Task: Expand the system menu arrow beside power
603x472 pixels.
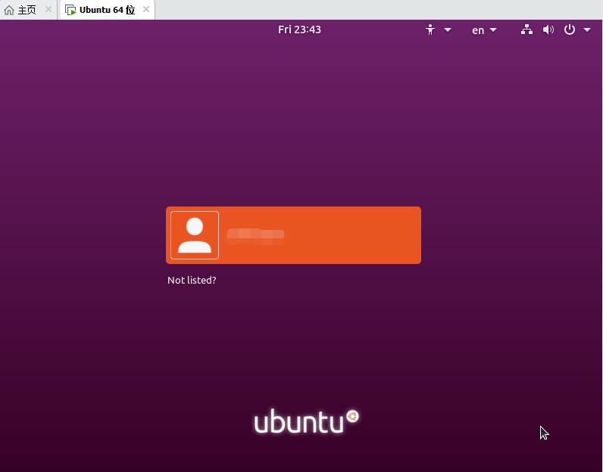Action: click(x=587, y=30)
